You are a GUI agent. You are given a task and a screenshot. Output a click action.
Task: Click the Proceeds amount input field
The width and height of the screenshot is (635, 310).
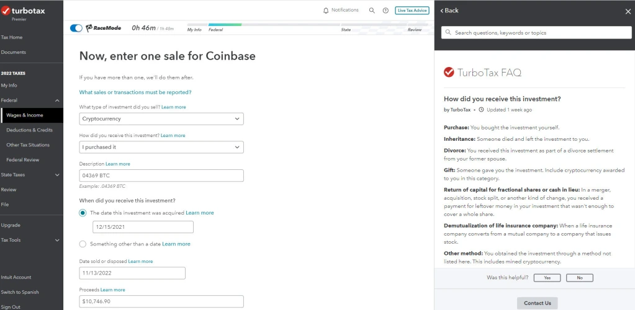click(x=161, y=301)
